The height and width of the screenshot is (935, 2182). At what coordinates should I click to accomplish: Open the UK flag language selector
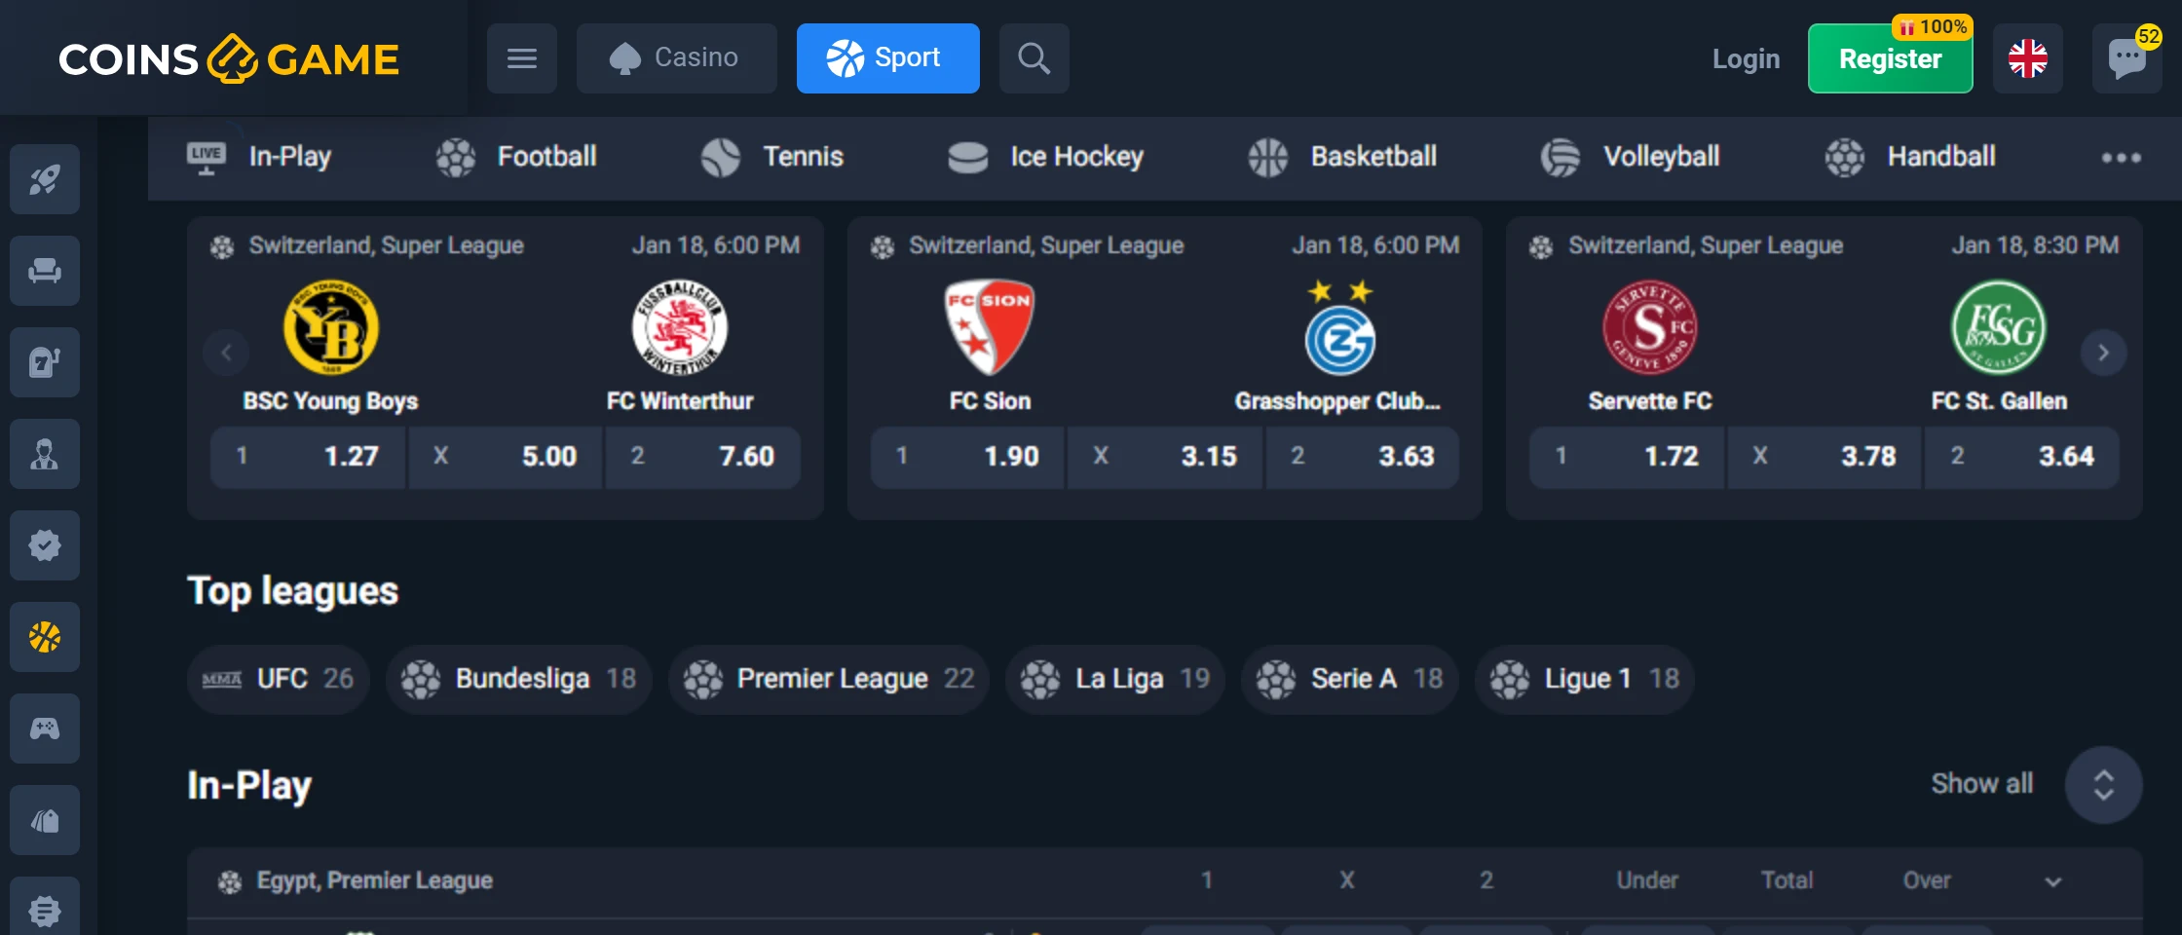click(x=2028, y=58)
